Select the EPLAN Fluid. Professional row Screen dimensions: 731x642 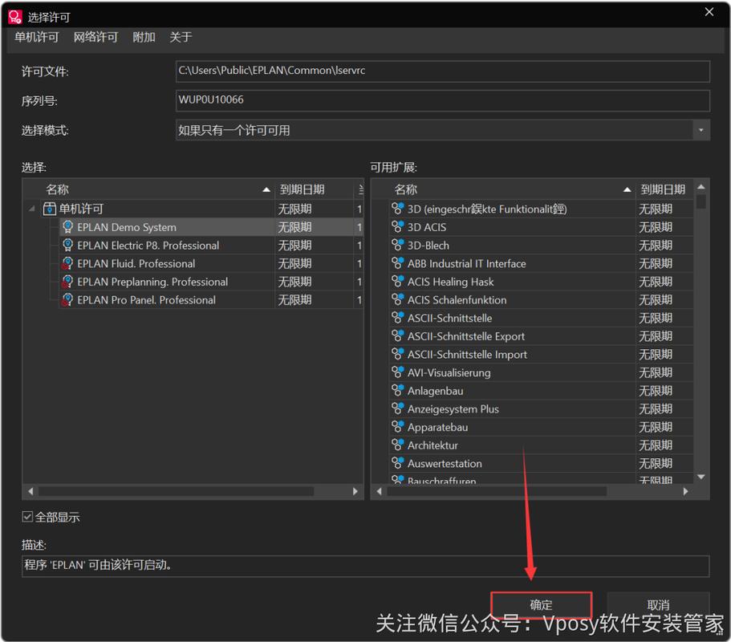click(x=212, y=263)
